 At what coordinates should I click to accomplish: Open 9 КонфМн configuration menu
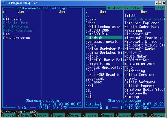point(141,115)
